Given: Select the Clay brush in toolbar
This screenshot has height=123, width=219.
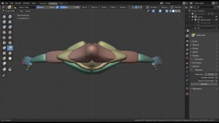Looking at the screenshot, I should point(10,17).
